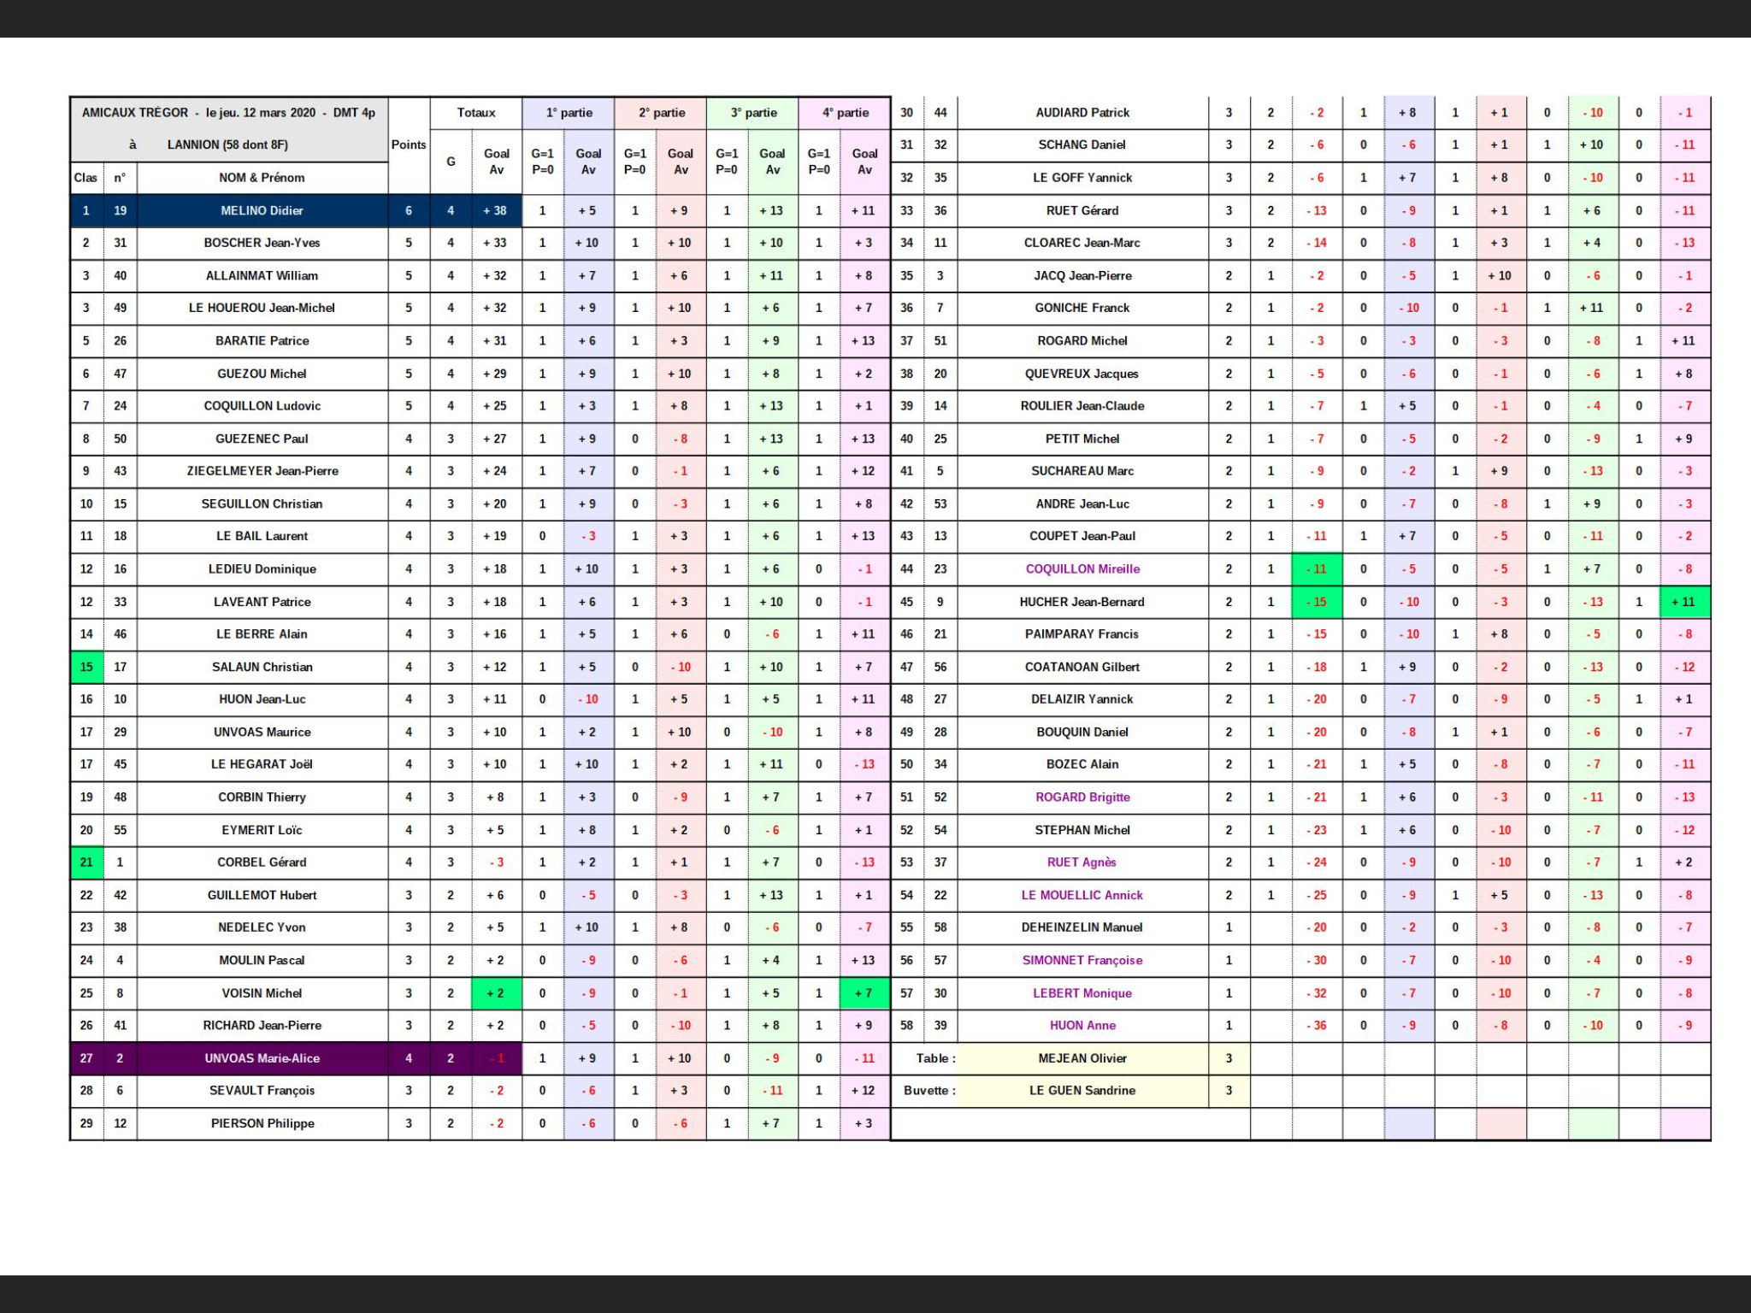The image size is (1751, 1313).
Task: Click green "- 15" total in HUCHER row
Action: (x=1317, y=602)
